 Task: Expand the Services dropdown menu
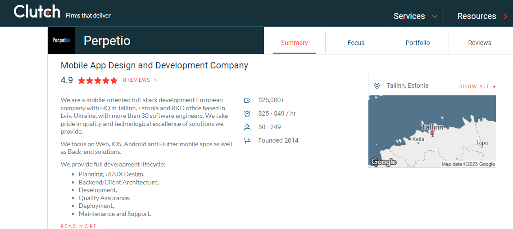tap(415, 16)
